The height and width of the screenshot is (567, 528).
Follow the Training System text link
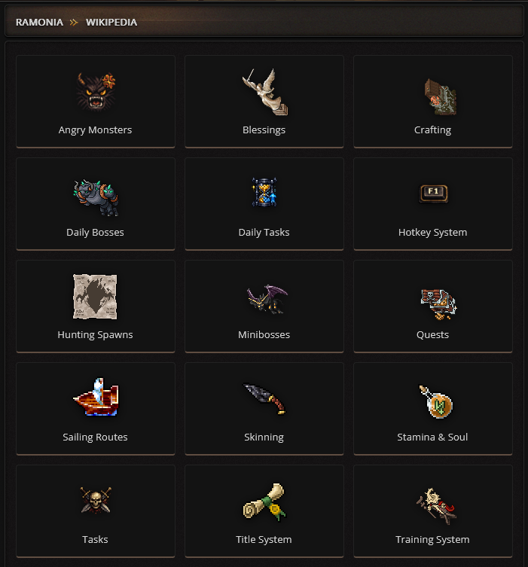tap(432, 540)
